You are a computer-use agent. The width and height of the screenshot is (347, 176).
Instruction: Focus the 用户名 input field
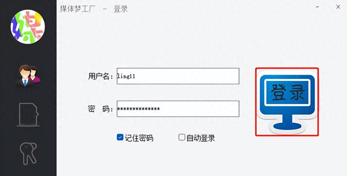tap(178, 76)
